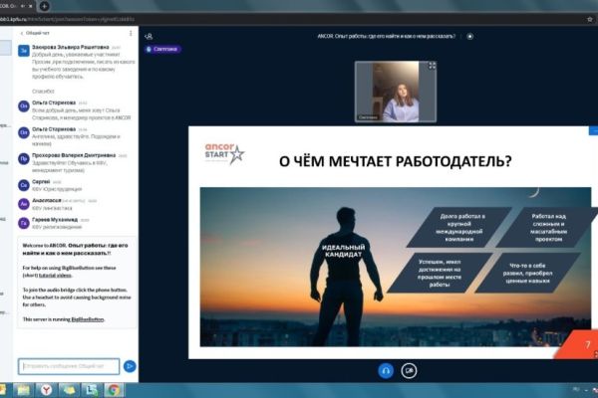Toggle the user list panel icon
Screen dimensions: 598x398
[149, 37]
